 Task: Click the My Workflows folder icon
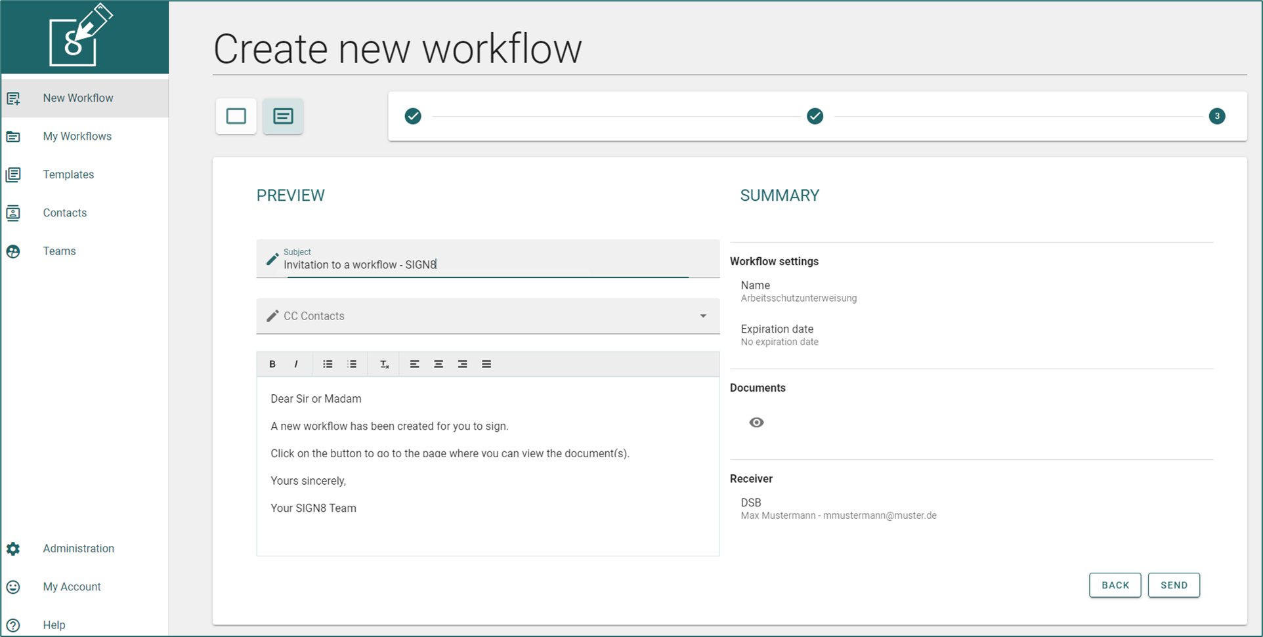point(13,136)
